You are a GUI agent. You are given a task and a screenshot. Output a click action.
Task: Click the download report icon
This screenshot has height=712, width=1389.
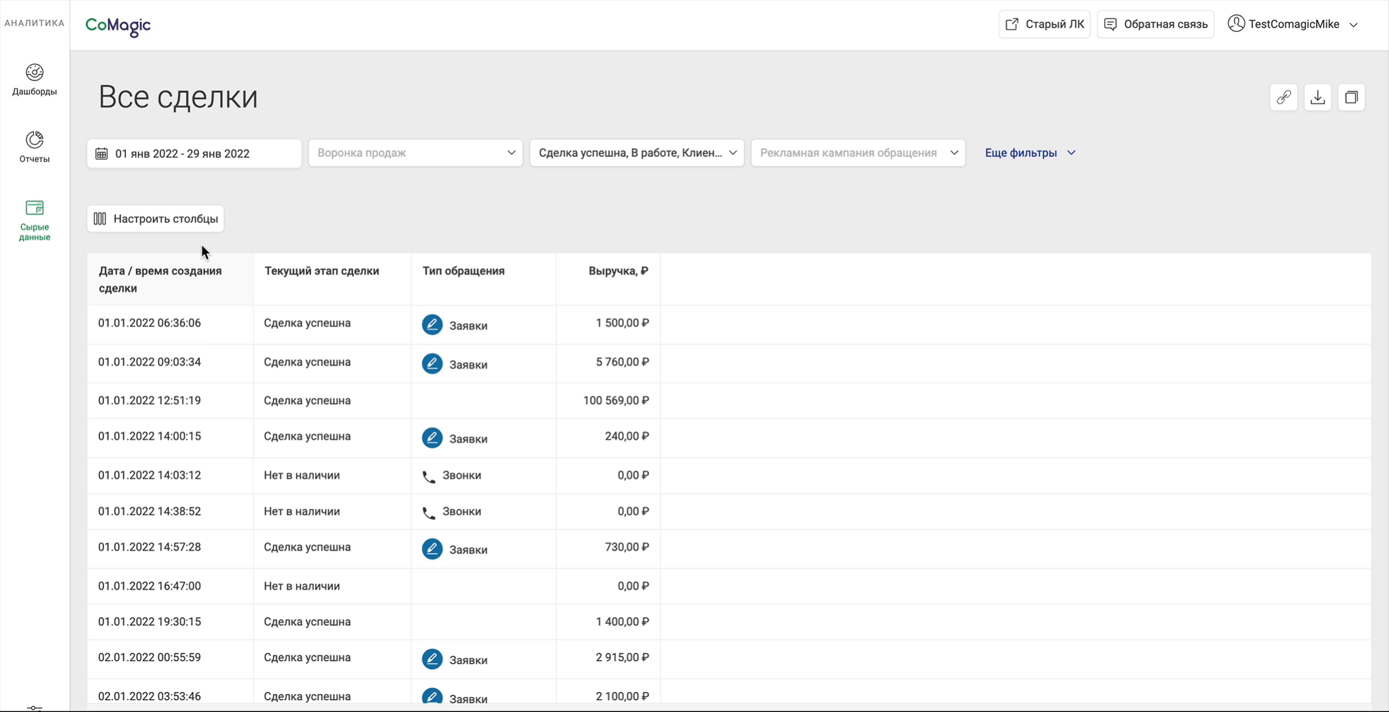1318,98
